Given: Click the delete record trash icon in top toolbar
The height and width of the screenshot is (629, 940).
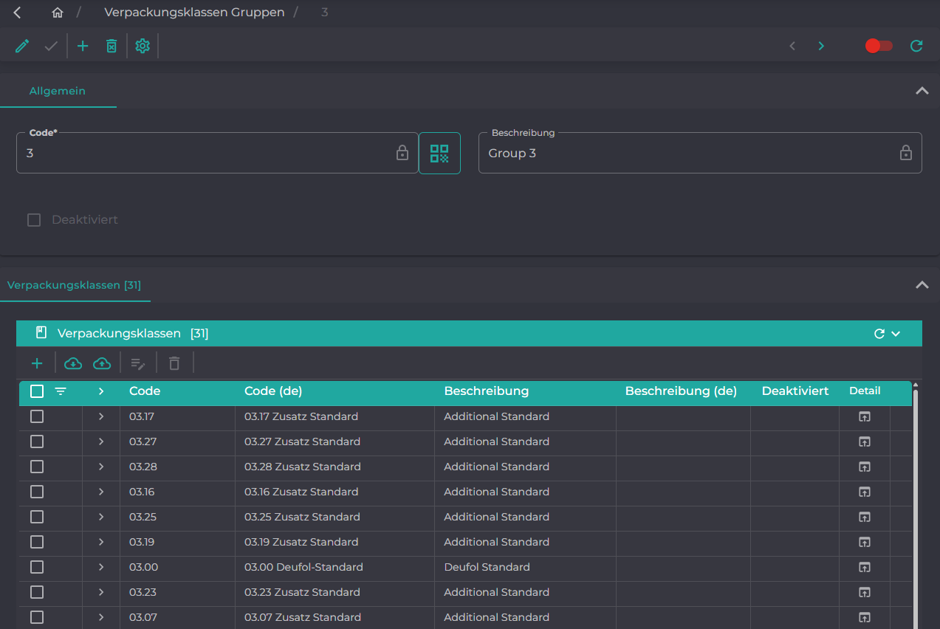Looking at the screenshot, I should (x=112, y=46).
